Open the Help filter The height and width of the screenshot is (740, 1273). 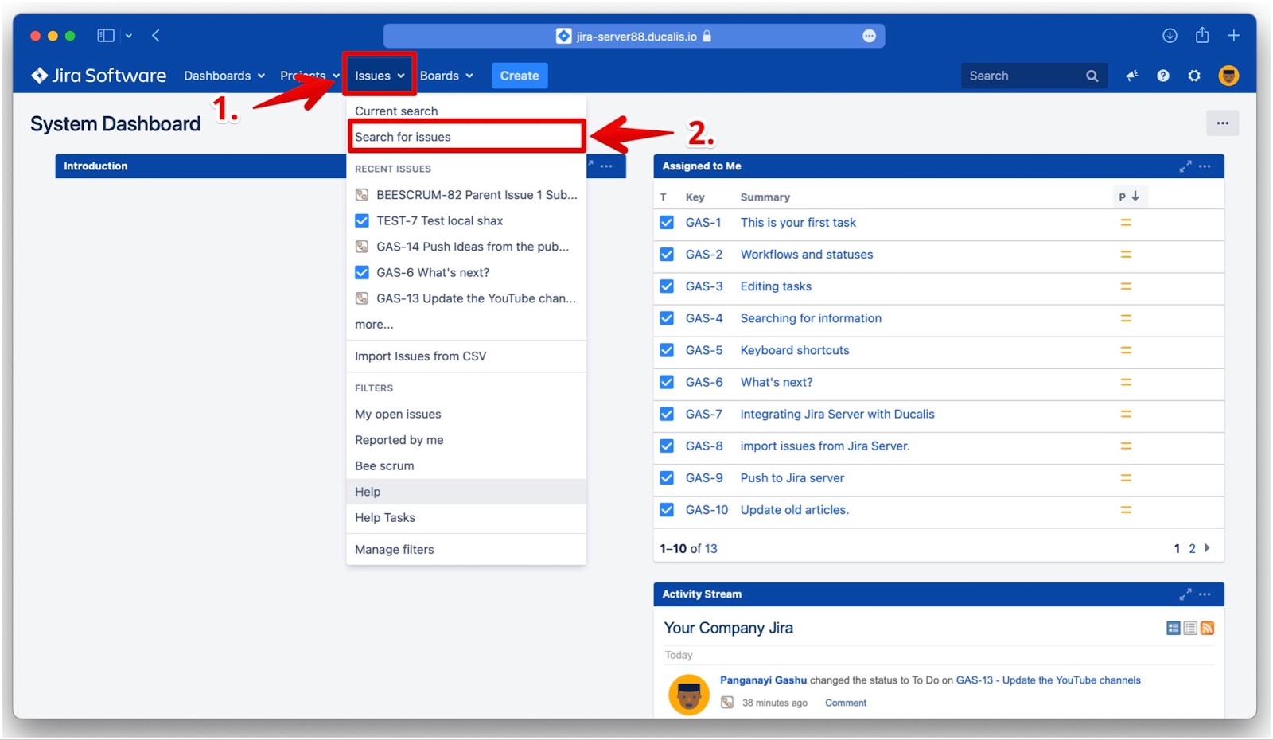(466, 492)
